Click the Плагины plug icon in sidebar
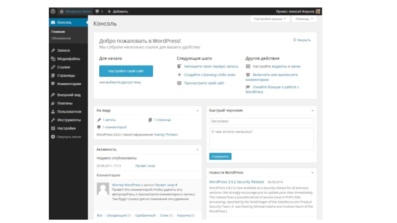Screen dimensions: 397x223 click(x=53, y=104)
